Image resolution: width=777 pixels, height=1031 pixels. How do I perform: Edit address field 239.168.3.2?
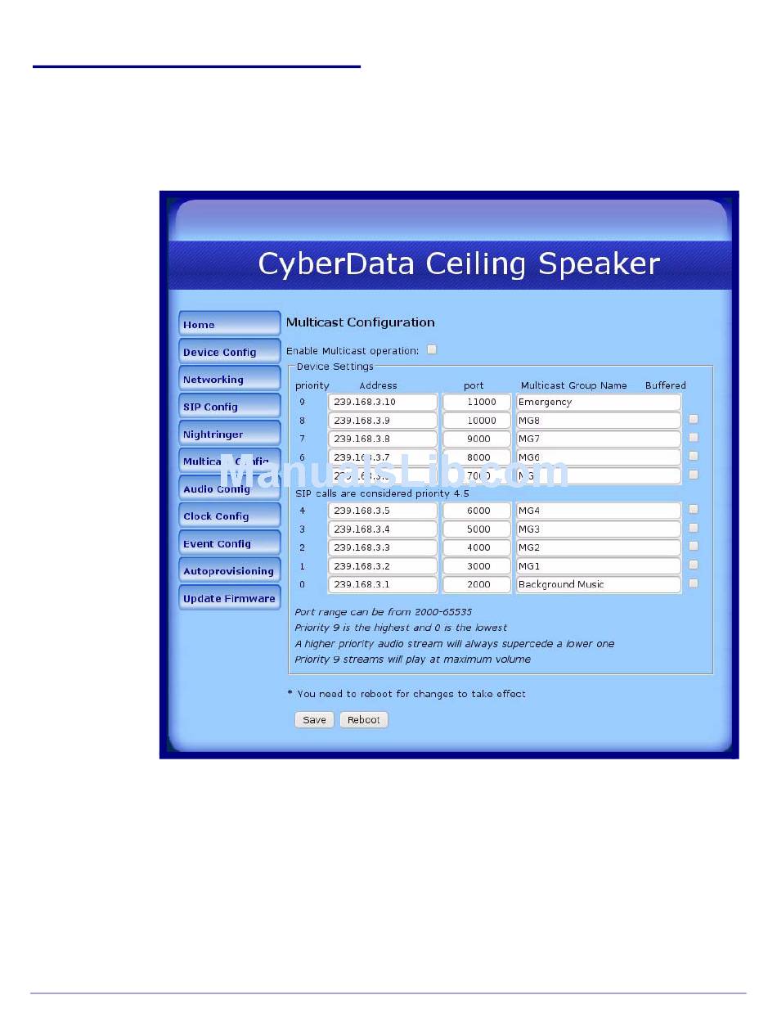click(x=383, y=566)
